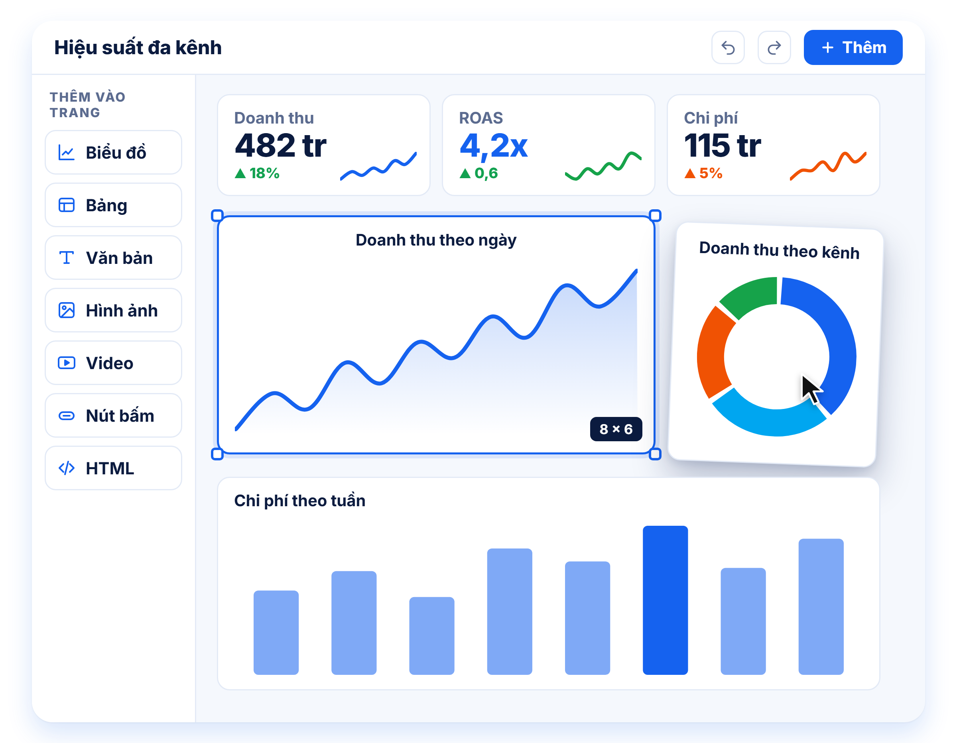Add a Bảng table widget
957x743 pixels.
(113, 205)
